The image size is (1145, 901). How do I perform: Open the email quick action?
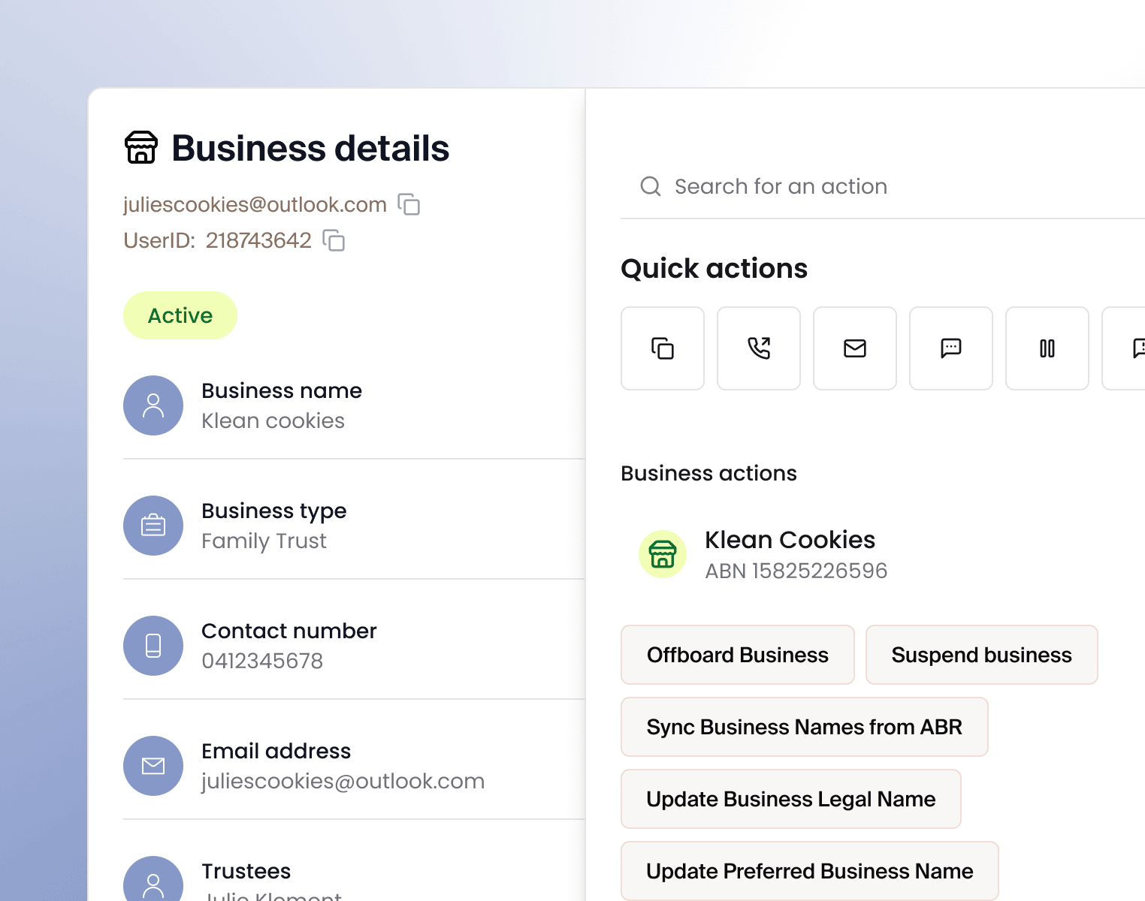click(x=855, y=348)
